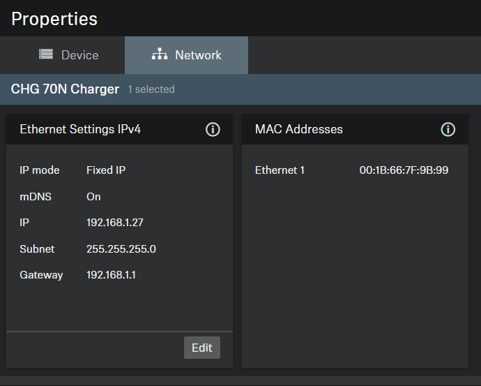The image size is (481, 386).
Task: Click the Network tab topology icon
Action: tap(160, 54)
